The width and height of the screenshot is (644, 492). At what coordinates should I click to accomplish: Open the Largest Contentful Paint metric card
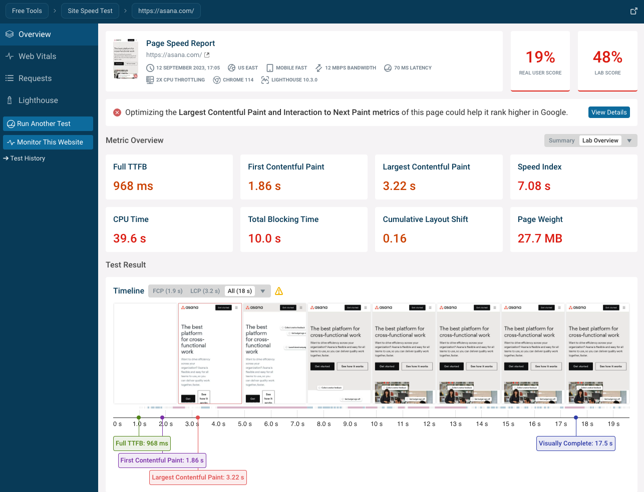[x=439, y=177]
